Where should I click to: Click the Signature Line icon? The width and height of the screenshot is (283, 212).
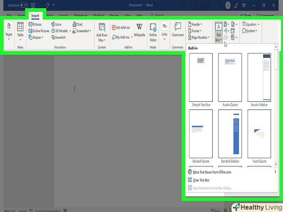(x=234, y=24)
